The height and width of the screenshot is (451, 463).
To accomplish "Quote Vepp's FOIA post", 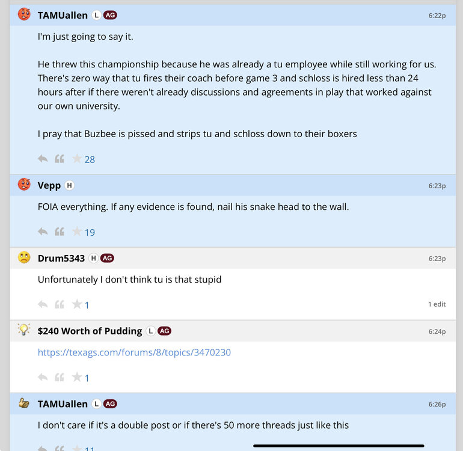I will coord(60,232).
